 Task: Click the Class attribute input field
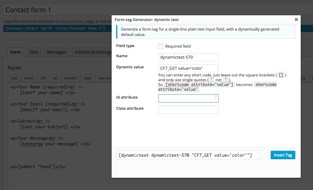click(x=188, y=109)
